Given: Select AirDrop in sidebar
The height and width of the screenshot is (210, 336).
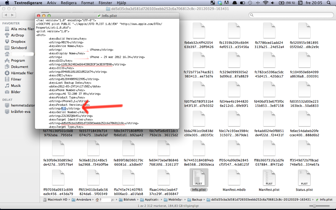Looking at the screenshot, I should (x=17, y=35).
